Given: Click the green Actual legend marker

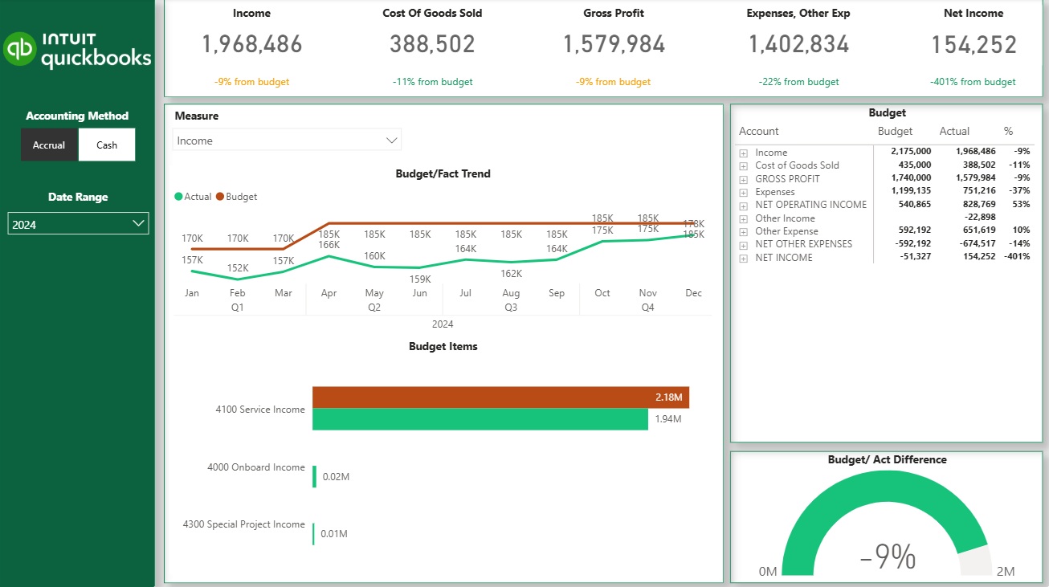Looking at the screenshot, I should [178, 197].
